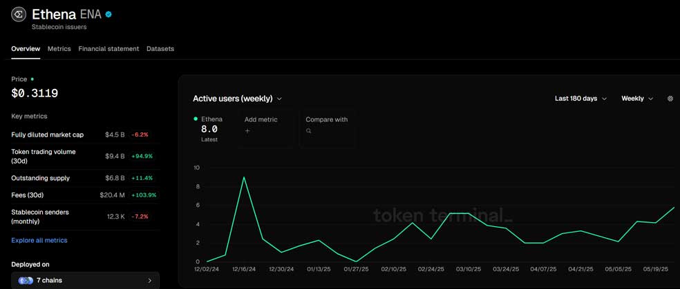This screenshot has width=680, height=289.
Task: Click the 05/19/25 x-axis date label
Action: click(x=655, y=269)
